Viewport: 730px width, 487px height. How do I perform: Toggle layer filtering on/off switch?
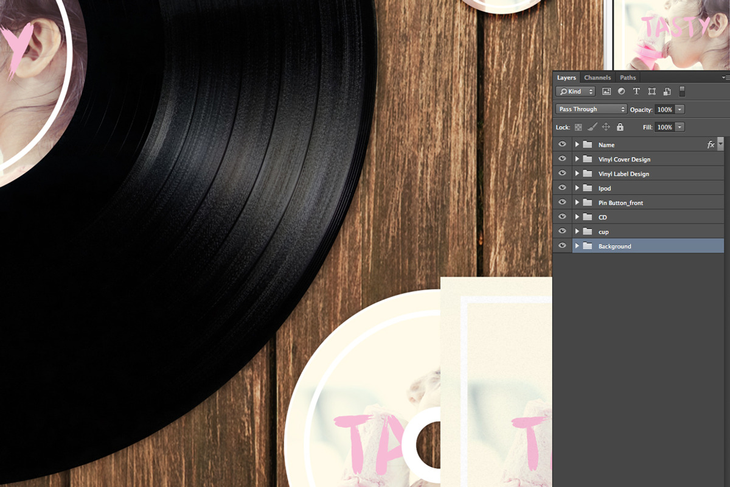tap(682, 91)
